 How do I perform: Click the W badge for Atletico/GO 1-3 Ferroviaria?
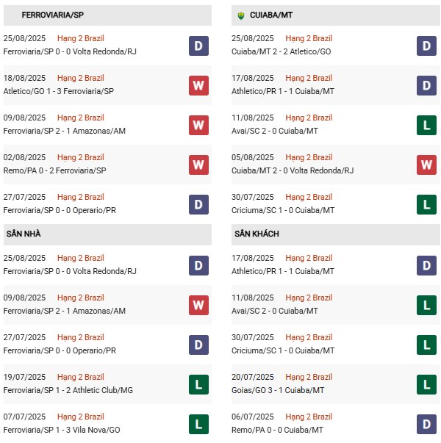(x=198, y=85)
